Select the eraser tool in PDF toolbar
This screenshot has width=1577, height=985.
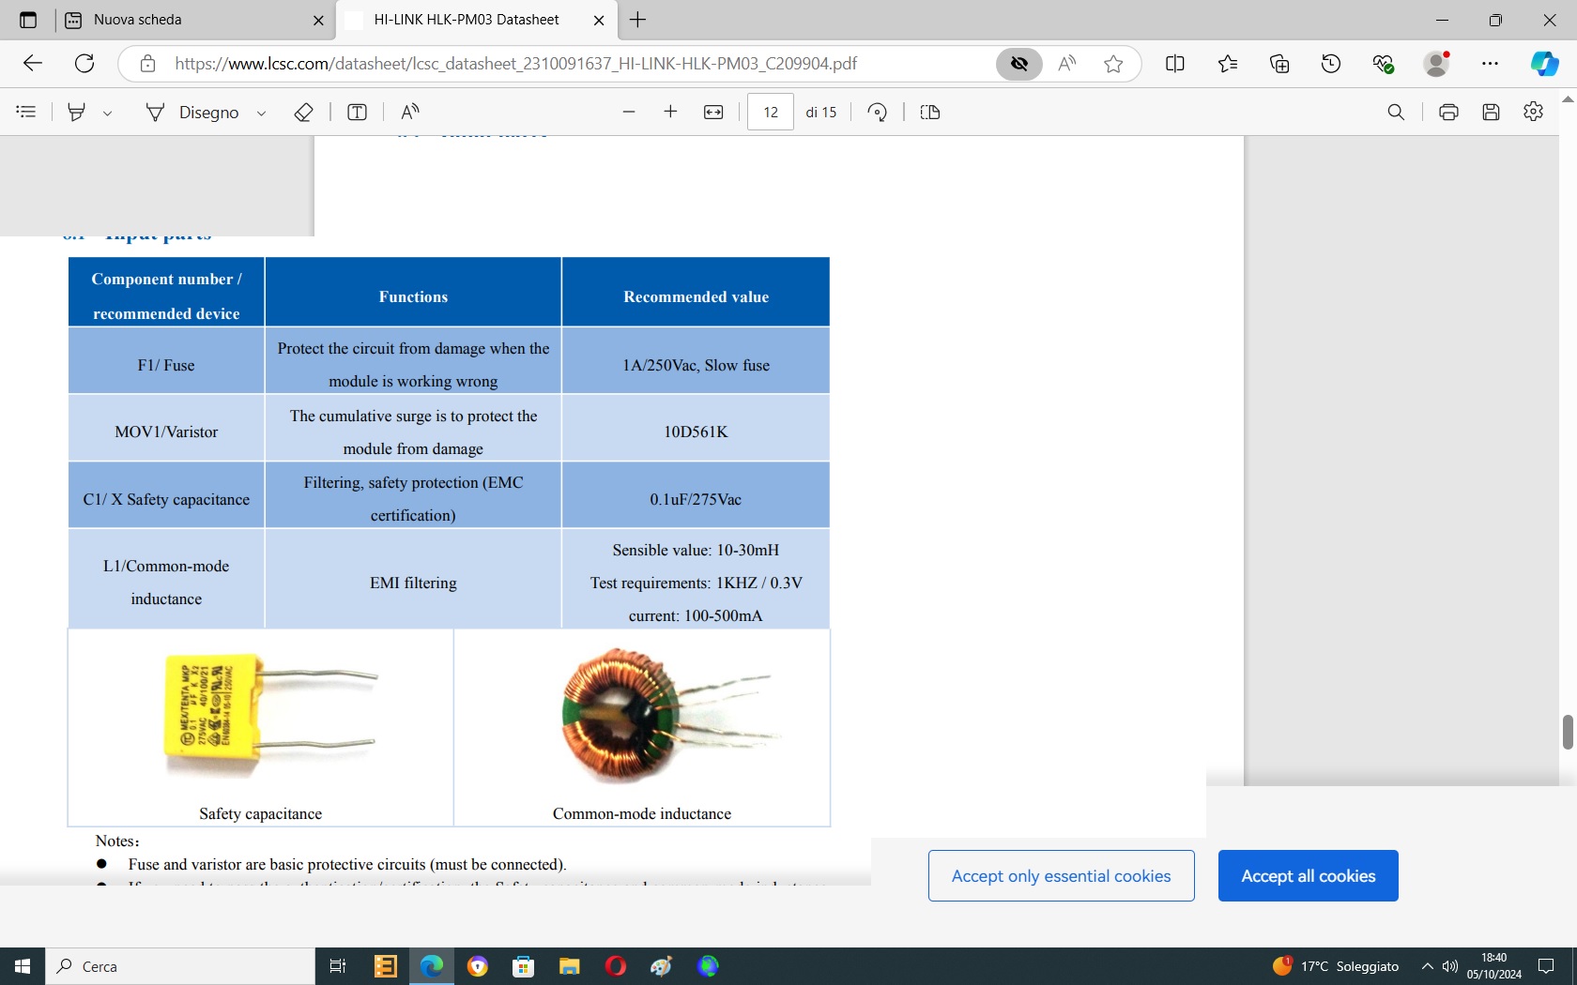(x=303, y=113)
